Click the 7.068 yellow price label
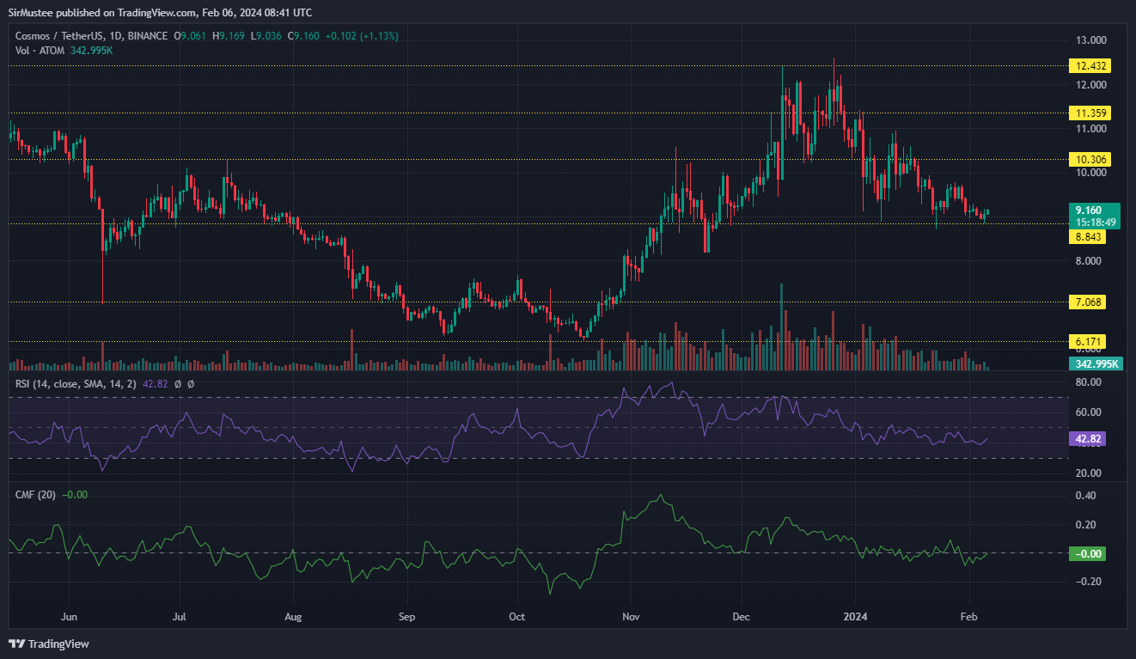Screen dimensions: 1136x659 1087,302
